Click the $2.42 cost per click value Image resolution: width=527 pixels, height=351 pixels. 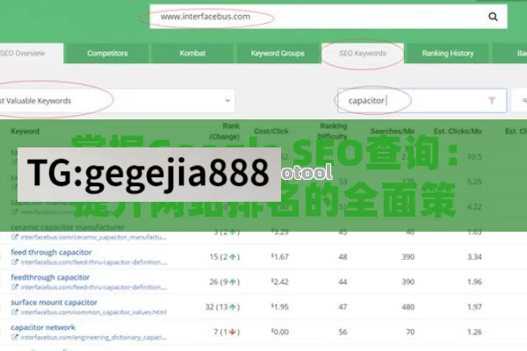279,282
